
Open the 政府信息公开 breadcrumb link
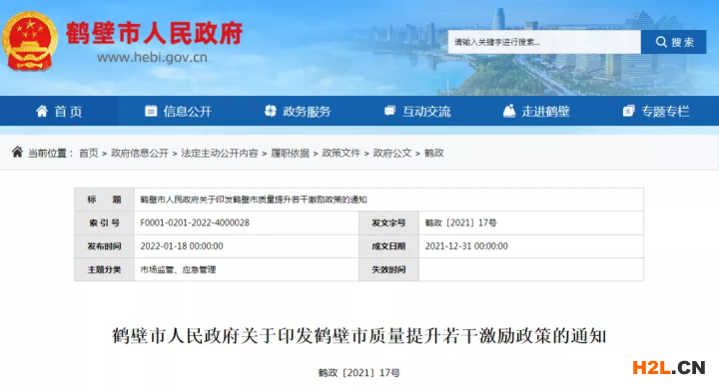(140, 153)
